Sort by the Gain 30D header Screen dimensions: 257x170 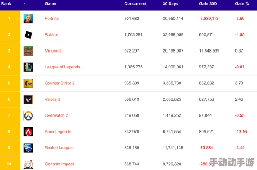coord(208,4)
